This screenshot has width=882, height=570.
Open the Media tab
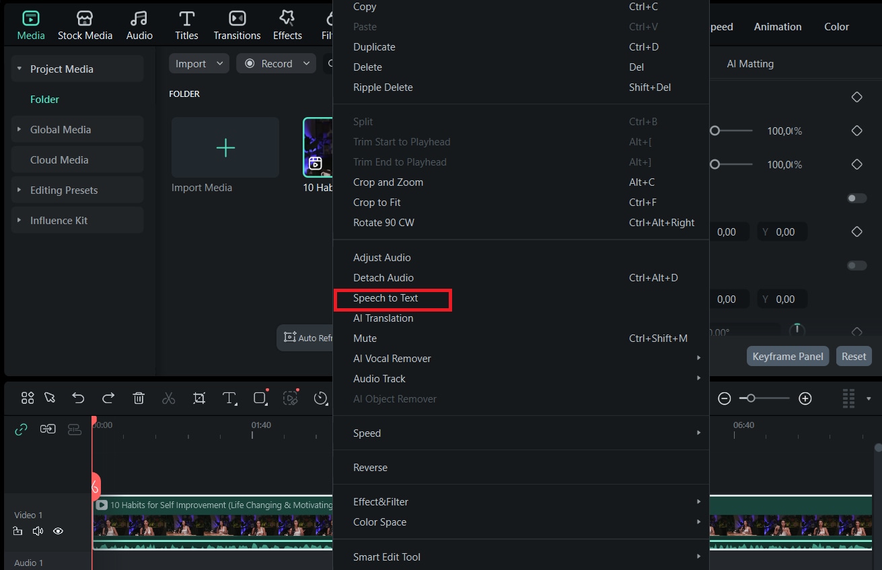(x=31, y=26)
